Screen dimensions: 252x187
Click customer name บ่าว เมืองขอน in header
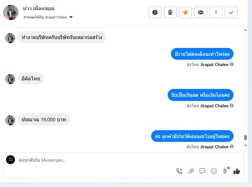click(x=38, y=8)
